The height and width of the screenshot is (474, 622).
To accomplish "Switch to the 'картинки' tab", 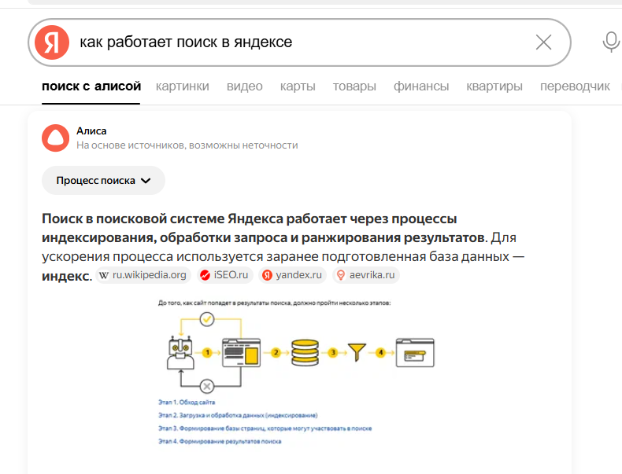I will pos(183,86).
